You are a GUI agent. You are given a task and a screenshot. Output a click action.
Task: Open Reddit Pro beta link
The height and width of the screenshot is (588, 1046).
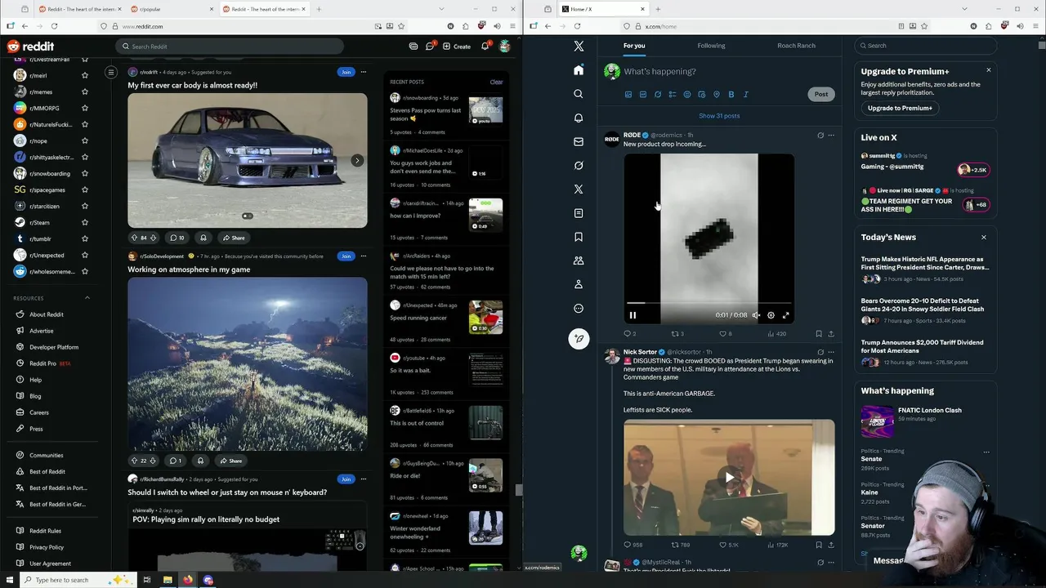tap(49, 363)
